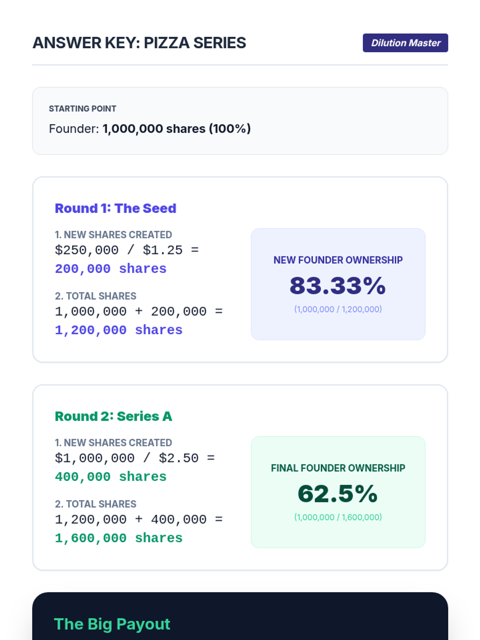Click the Founder 1,000,000 shares (100%) text
This screenshot has height=640, width=480.
pyautogui.click(x=150, y=129)
